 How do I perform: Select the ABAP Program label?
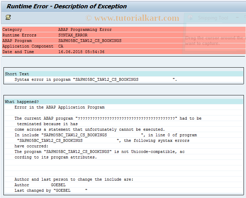click(x=17, y=41)
